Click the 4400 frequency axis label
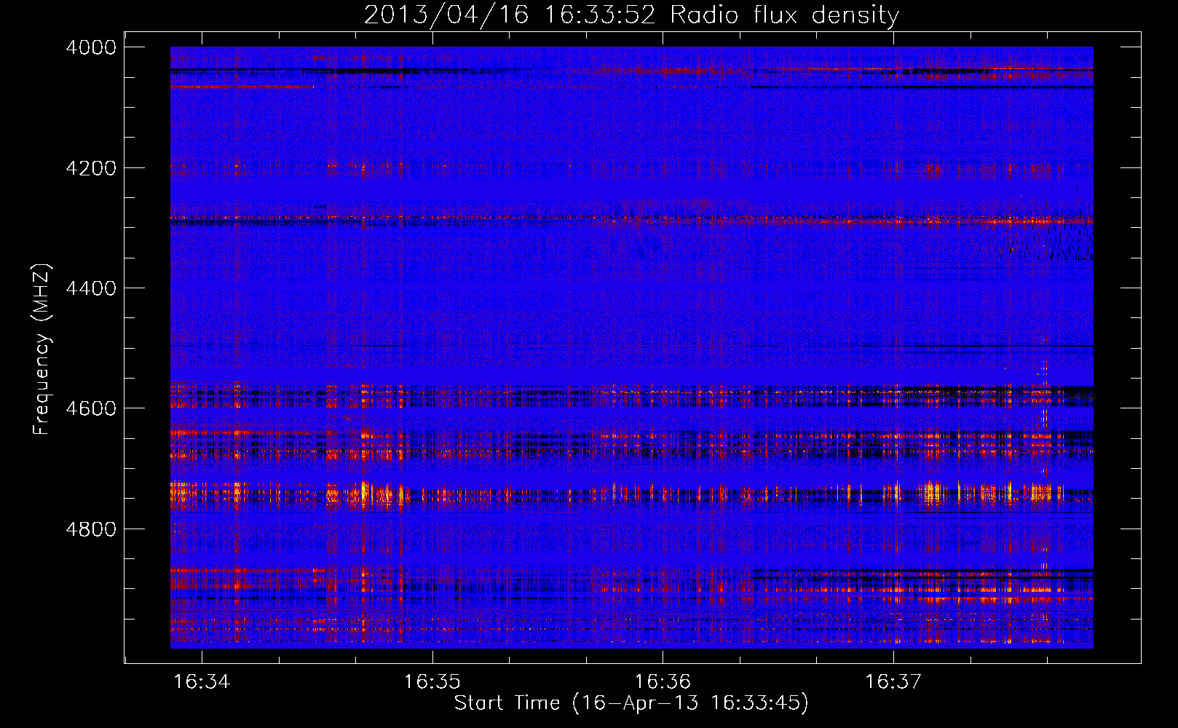The height and width of the screenshot is (728, 1178). pos(91,288)
